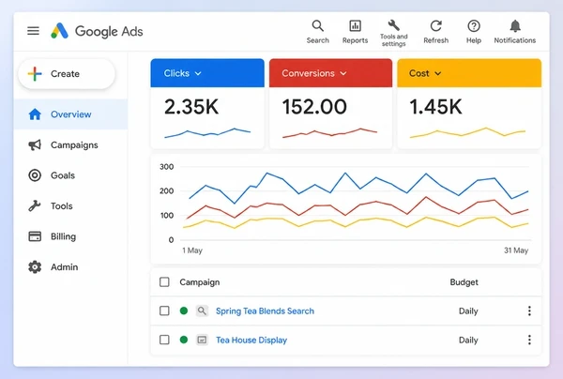
Task: Click the Campaigns megaphone icon
Action: (35, 145)
